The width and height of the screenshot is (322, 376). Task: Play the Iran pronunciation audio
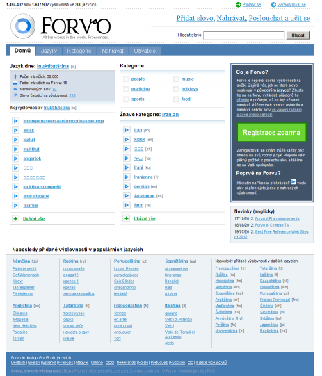(x=127, y=130)
